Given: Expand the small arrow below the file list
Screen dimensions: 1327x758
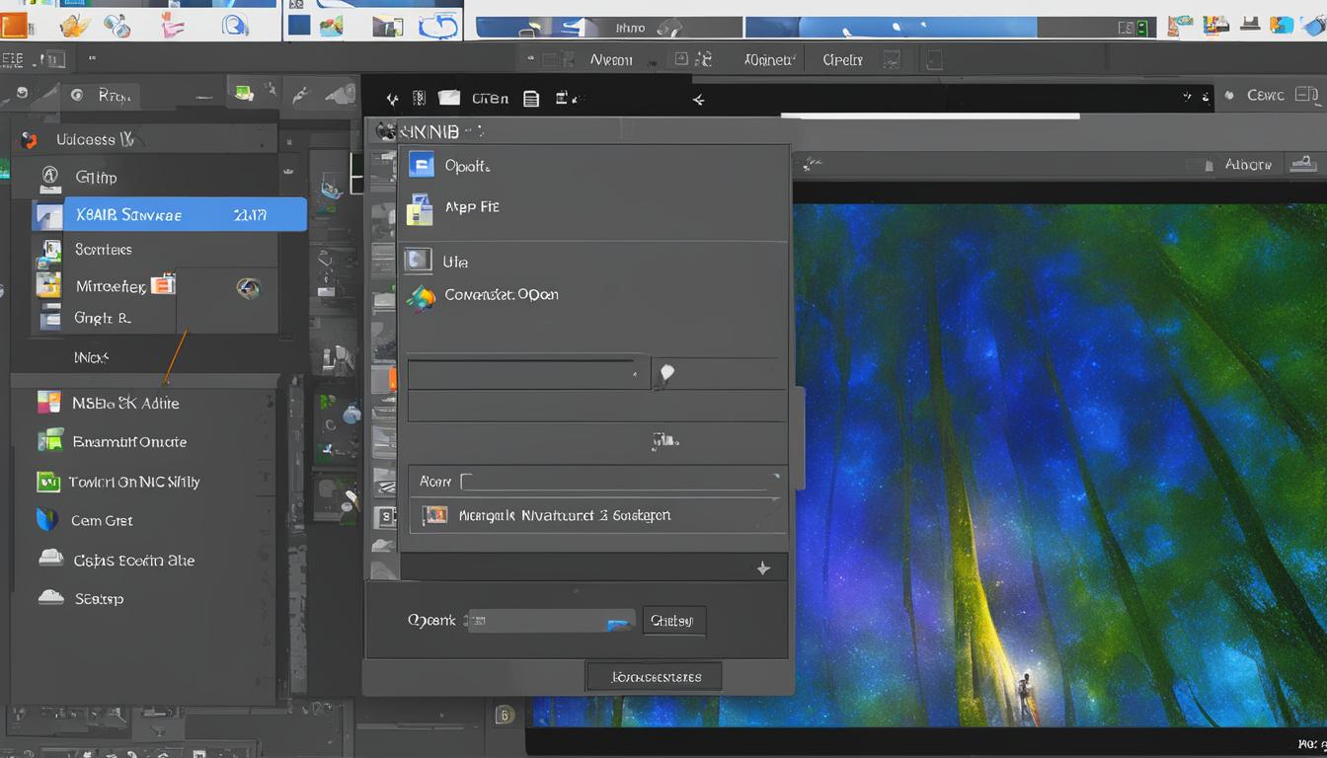Looking at the screenshot, I should click(x=762, y=567).
